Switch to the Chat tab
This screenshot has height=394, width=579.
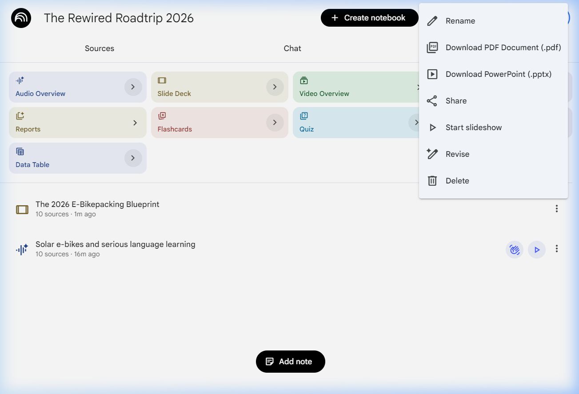pos(292,48)
